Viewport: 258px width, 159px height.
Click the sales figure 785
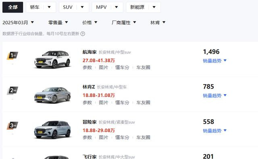[208, 87]
